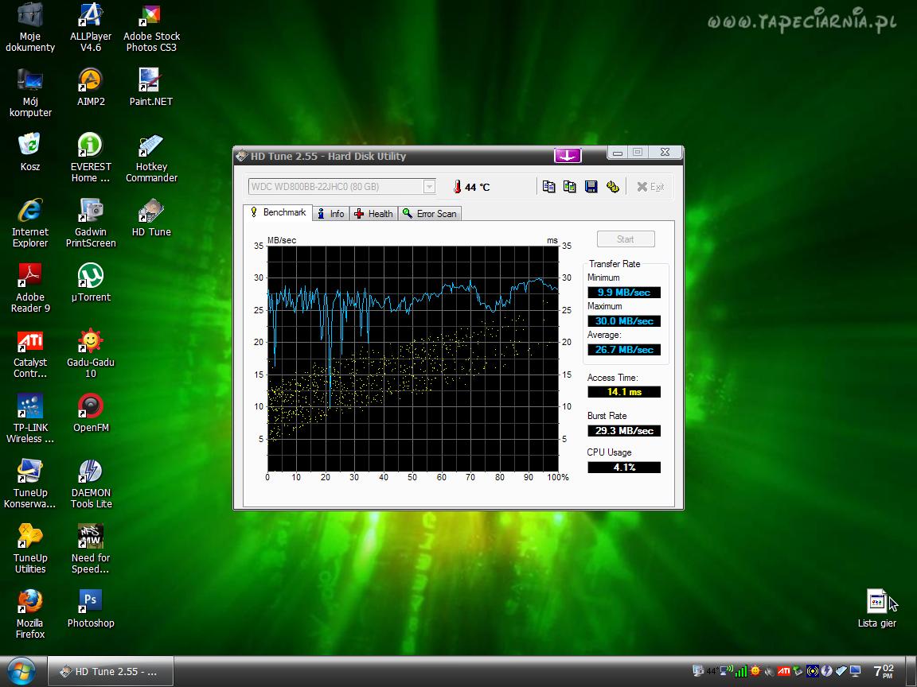Click the green signal bars tray icon

tap(741, 671)
